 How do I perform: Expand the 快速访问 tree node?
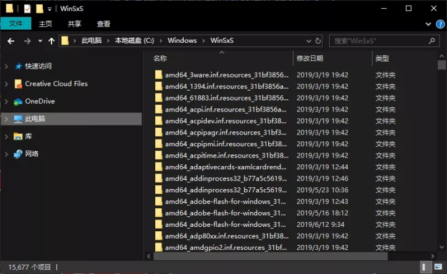[x=6, y=66]
